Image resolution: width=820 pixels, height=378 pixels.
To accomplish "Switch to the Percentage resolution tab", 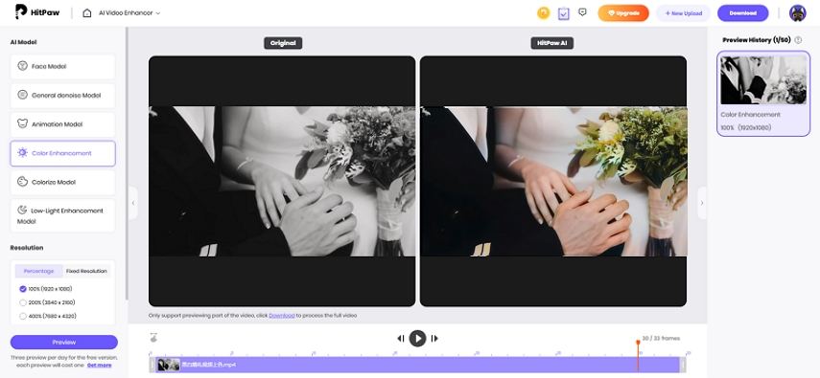I will 38,271.
